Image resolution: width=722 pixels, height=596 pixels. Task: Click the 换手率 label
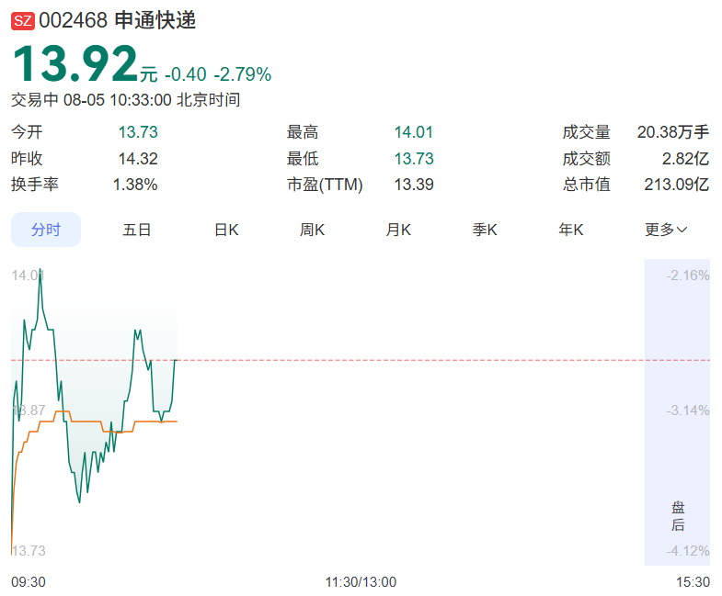[x=35, y=185]
